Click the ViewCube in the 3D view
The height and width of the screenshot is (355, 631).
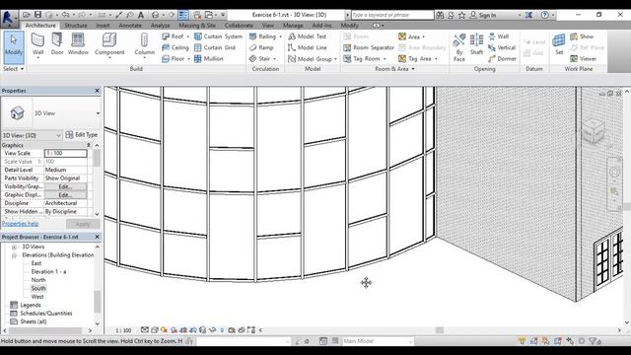click(x=594, y=131)
